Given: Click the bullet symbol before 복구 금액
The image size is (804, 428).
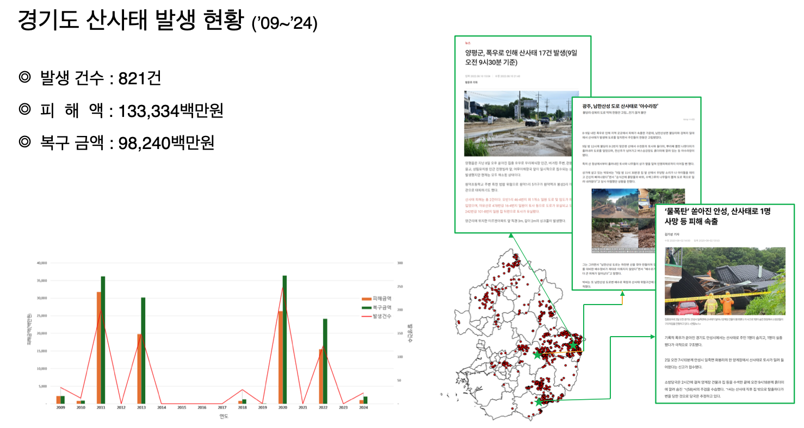Looking at the screenshot, I should pyautogui.click(x=24, y=142).
